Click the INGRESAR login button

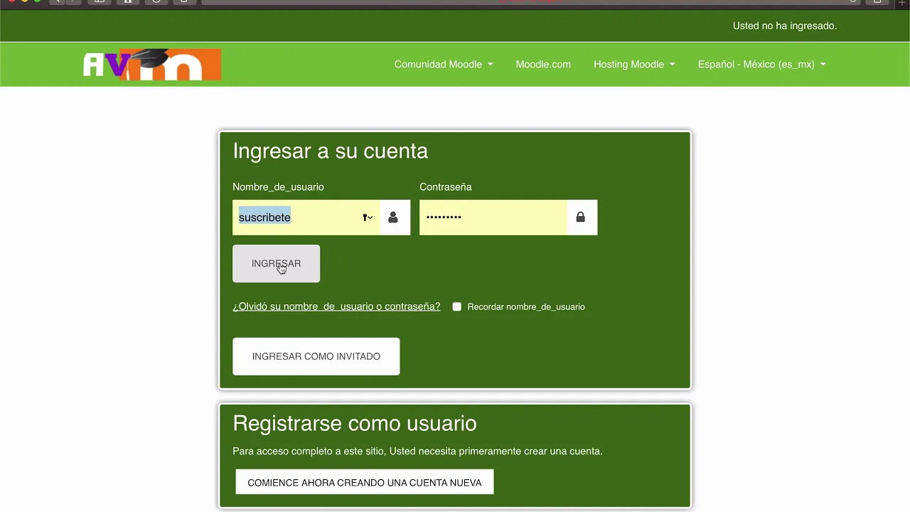point(276,264)
